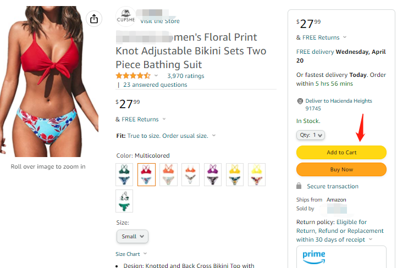Click the Prime logo
397x268 pixels.
click(x=313, y=256)
